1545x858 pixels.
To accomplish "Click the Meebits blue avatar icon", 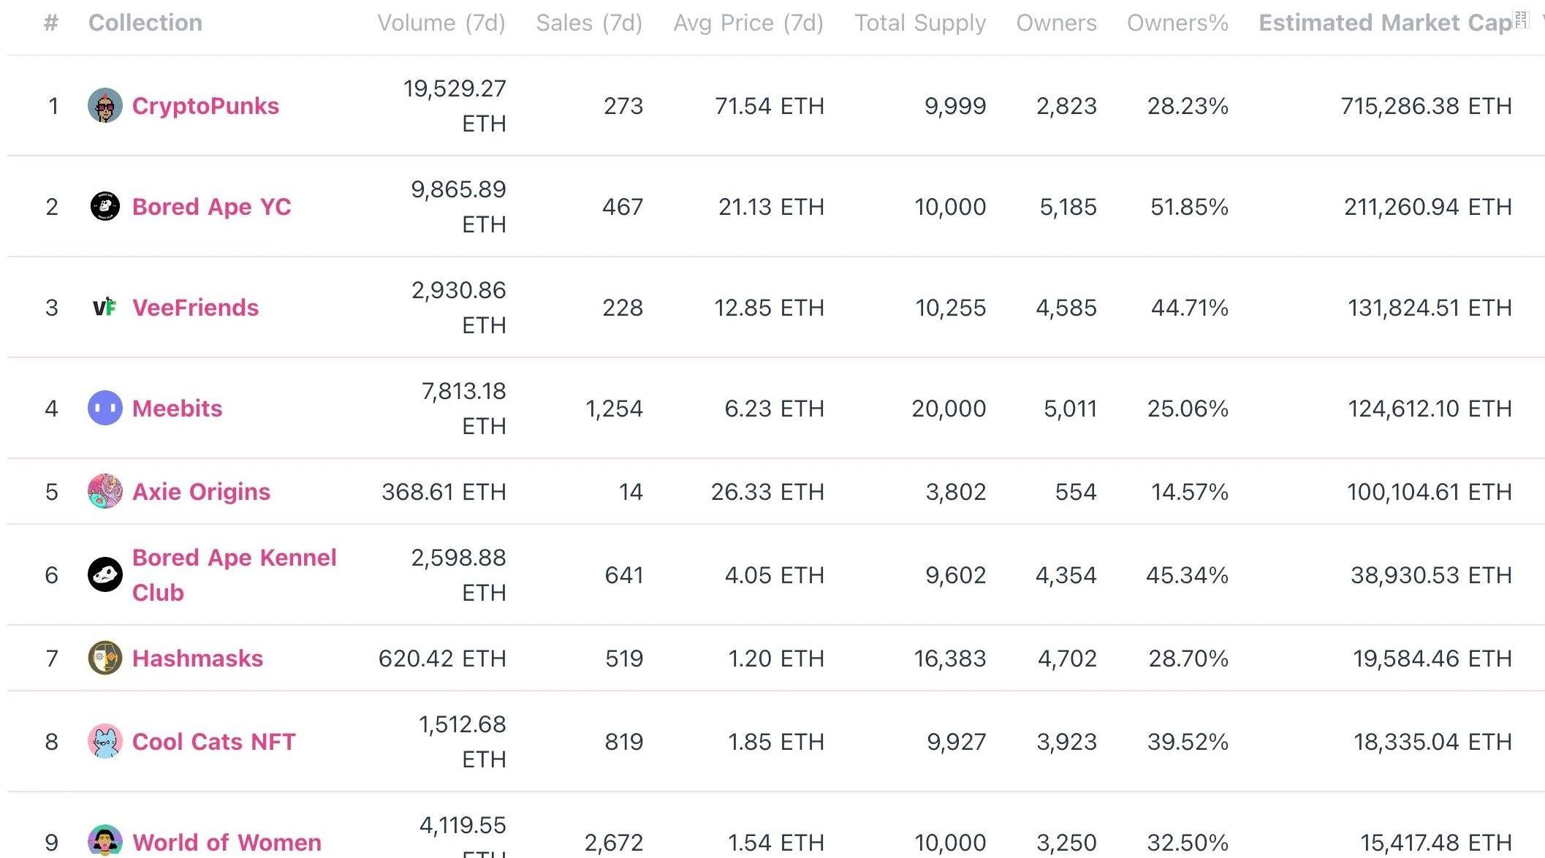I will (105, 409).
